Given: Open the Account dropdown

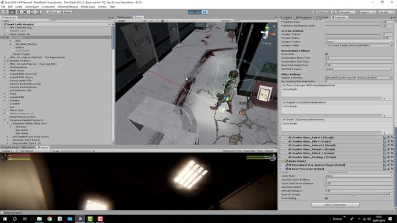Looking at the screenshot, I should pyautogui.click(x=347, y=12).
